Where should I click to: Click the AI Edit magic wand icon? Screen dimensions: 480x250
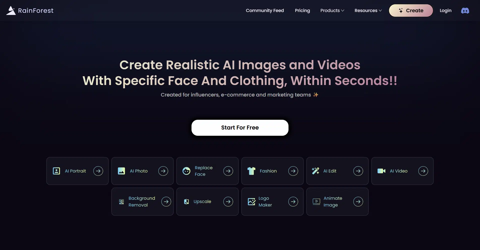pyautogui.click(x=315, y=171)
